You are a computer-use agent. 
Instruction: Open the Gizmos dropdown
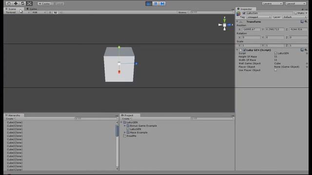click(183, 12)
